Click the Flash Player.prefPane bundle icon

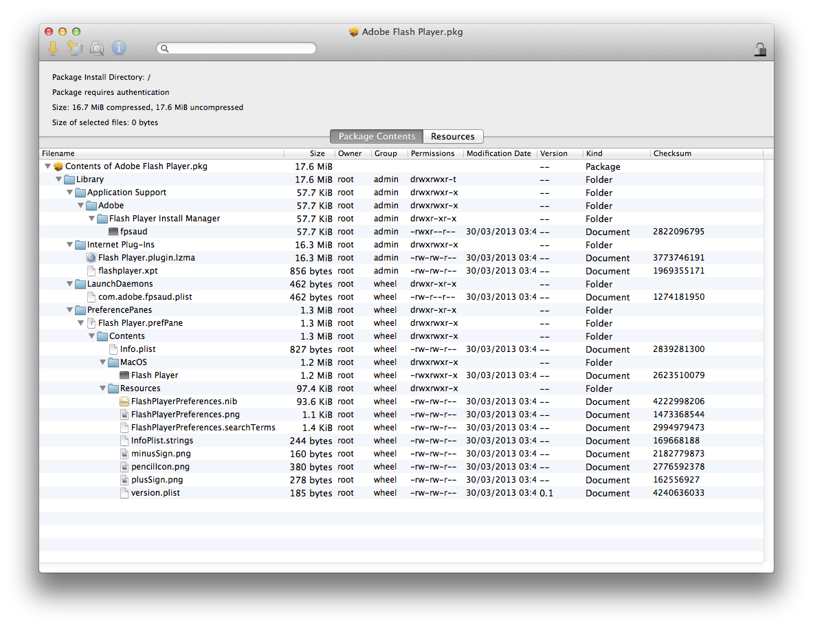pyautogui.click(x=91, y=323)
